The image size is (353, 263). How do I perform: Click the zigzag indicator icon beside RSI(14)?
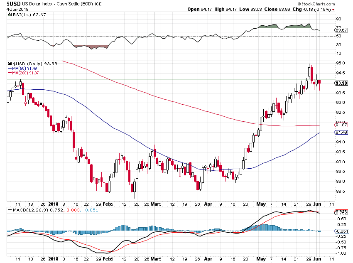10,15
